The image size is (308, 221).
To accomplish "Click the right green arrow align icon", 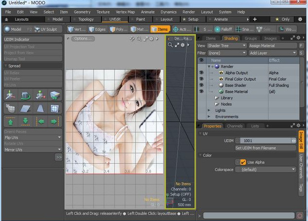I will 54,121.
